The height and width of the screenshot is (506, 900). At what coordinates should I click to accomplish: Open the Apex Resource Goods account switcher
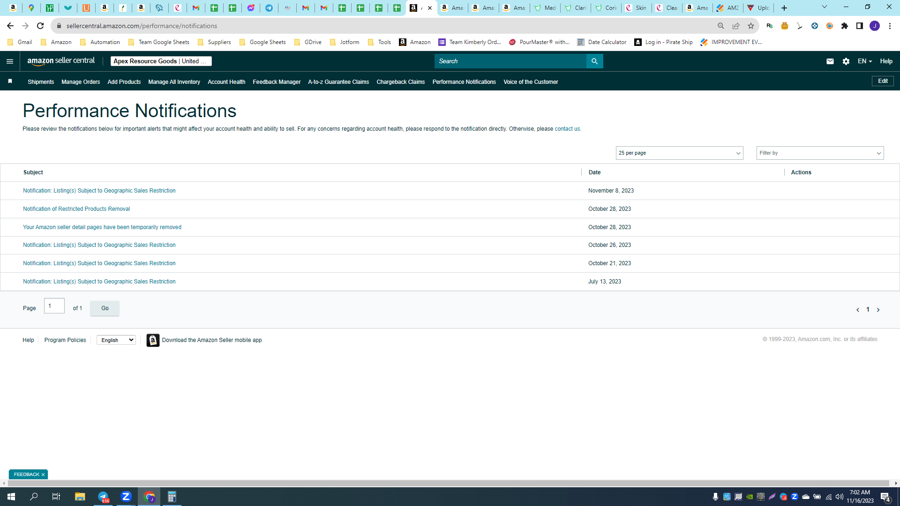161,61
